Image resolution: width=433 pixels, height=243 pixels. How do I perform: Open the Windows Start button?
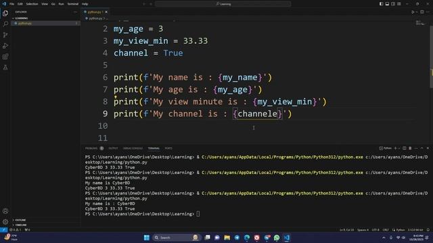pos(147,238)
